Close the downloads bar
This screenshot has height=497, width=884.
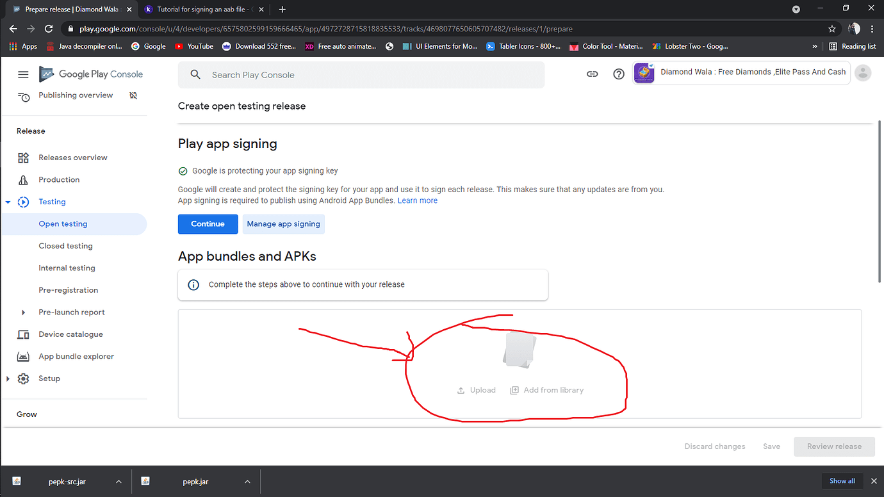click(x=874, y=481)
